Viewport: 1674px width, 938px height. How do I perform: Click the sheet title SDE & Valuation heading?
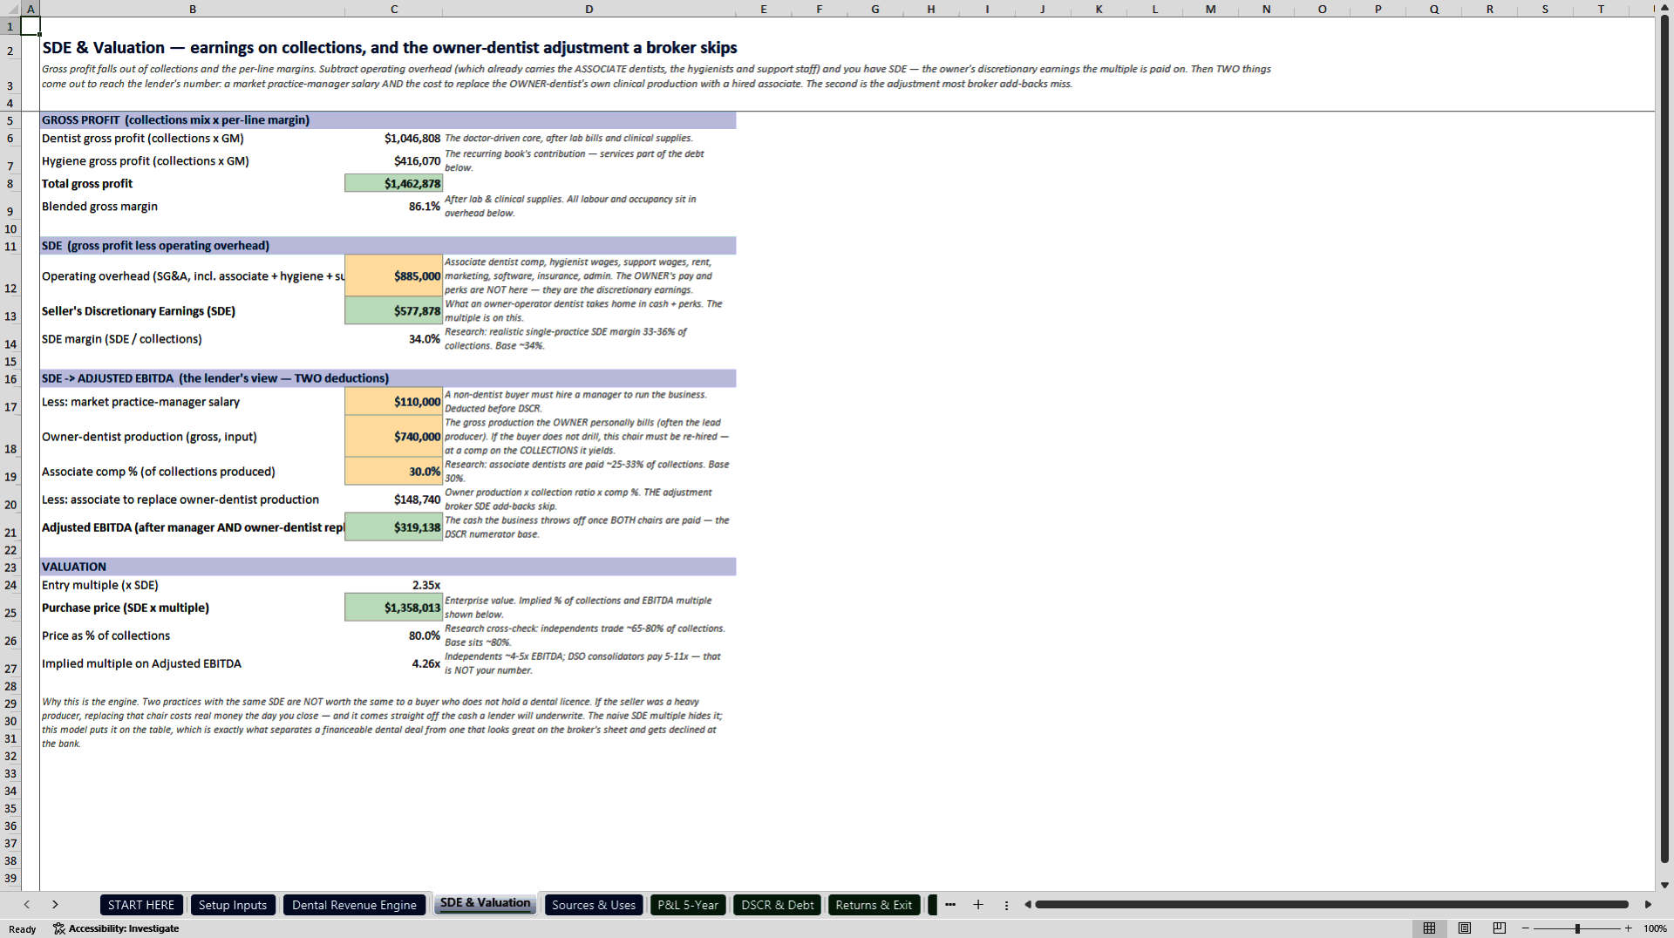coord(390,48)
